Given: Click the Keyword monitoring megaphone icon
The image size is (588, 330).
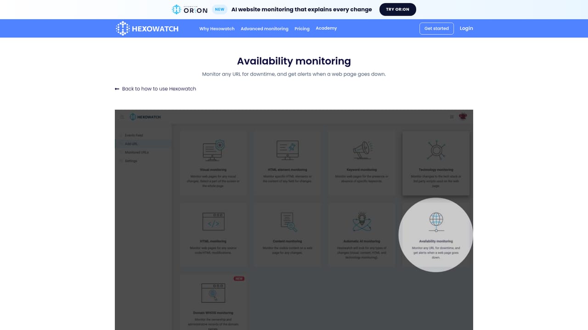Looking at the screenshot, I should [362, 150].
